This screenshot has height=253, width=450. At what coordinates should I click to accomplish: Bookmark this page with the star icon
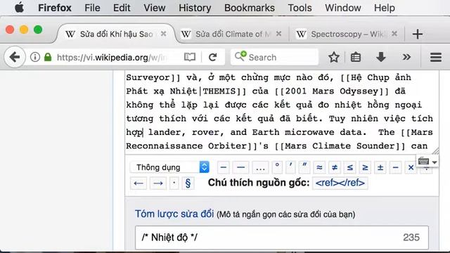[x=334, y=57]
